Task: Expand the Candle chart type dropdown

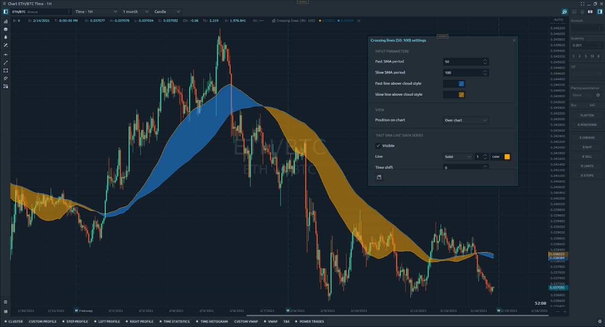Action: (x=167, y=11)
